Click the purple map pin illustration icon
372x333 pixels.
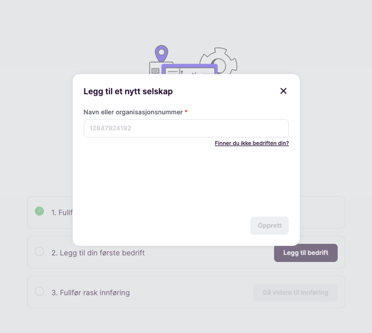pyautogui.click(x=161, y=54)
